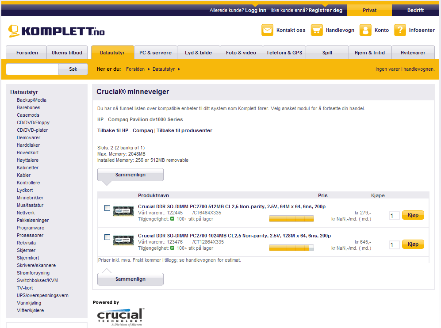Open Vifter/kjølere category in the sidebar
The image size is (441, 328).
(31, 311)
